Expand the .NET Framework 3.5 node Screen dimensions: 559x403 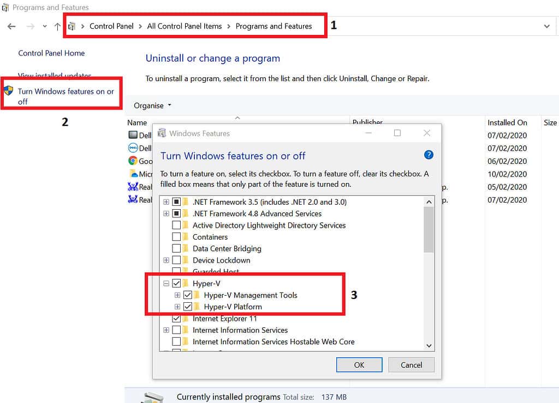pyautogui.click(x=166, y=202)
